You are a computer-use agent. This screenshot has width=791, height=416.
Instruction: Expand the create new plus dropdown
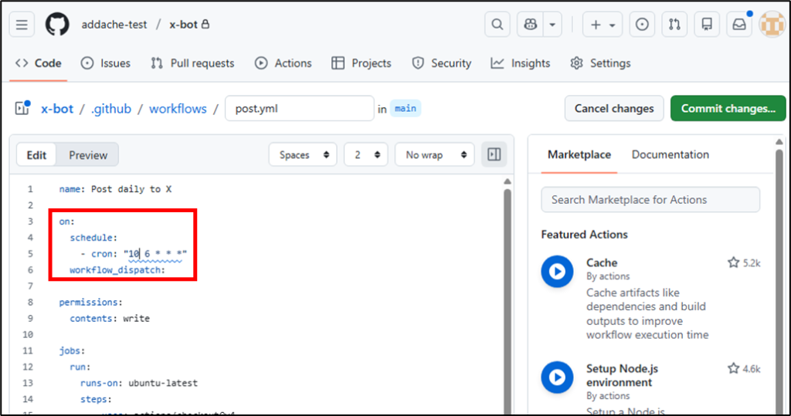coord(603,25)
